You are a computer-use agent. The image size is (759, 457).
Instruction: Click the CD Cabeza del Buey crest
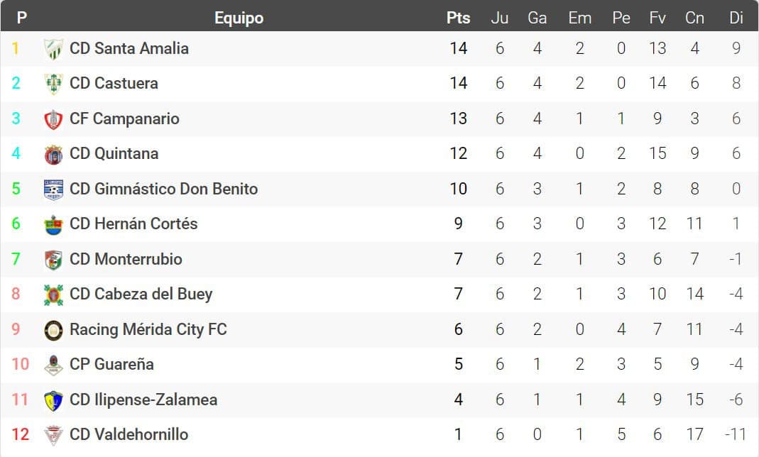[x=53, y=294]
